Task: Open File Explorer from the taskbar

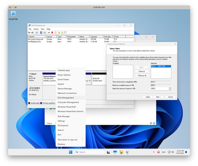Action: (x=121, y=152)
